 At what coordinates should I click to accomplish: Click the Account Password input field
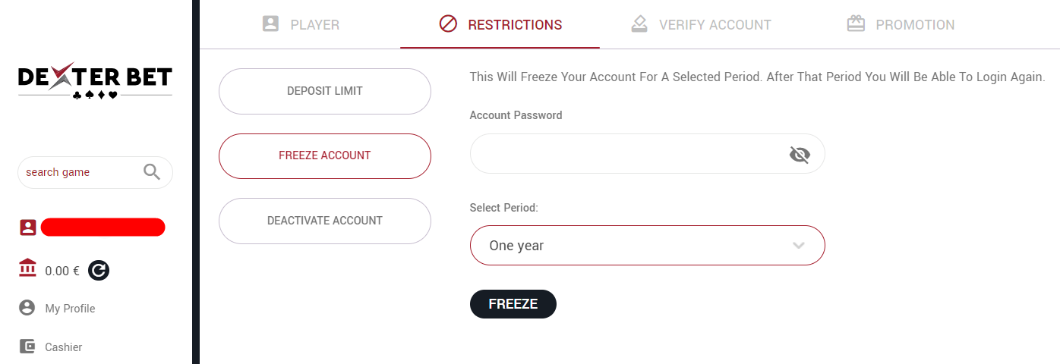coord(626,155)
